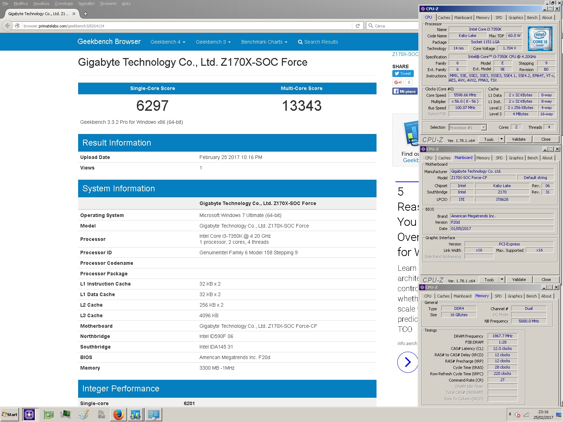This screenshot has width=563, height=422.
Task: Click the Tools dropdown arrow in the Mainboard window
Action: [502, 280]
